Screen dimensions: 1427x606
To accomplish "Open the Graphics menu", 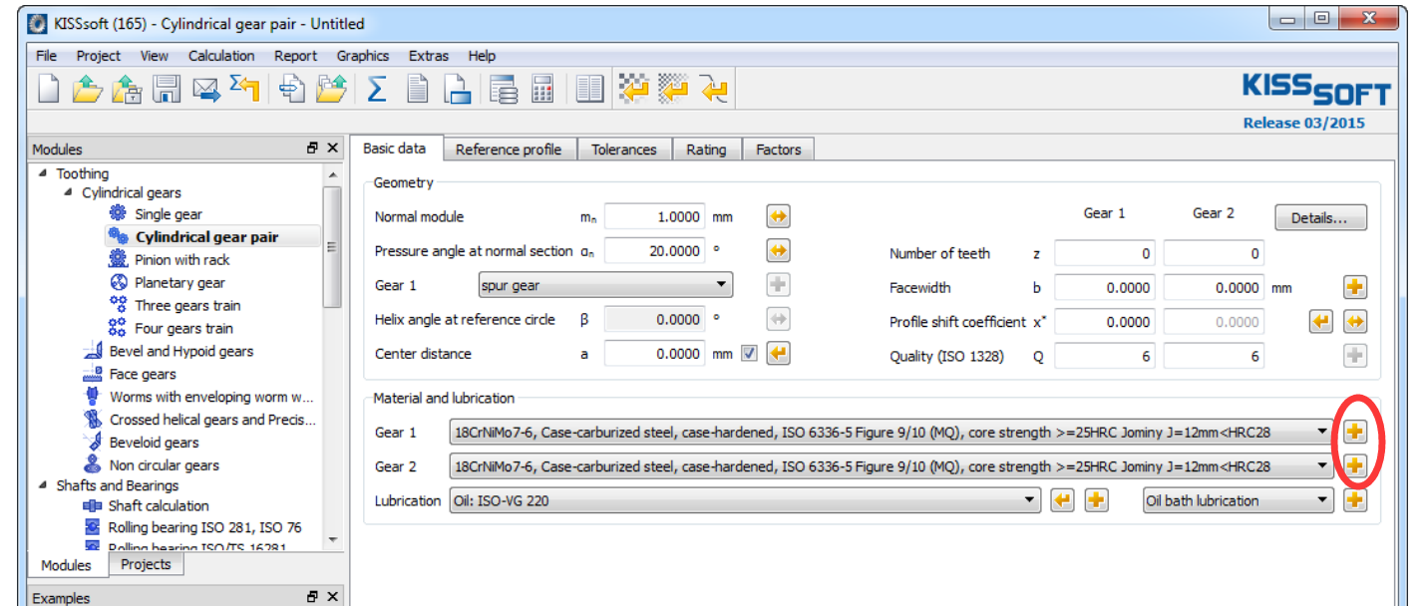I will pyautogui.click(x=363, y=56).
